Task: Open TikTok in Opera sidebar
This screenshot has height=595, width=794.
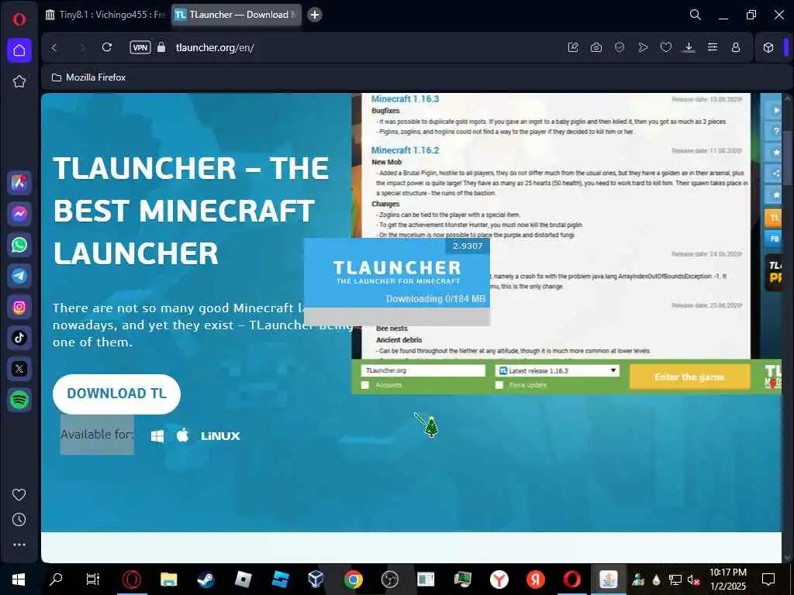Action: [x=19, y=338]
